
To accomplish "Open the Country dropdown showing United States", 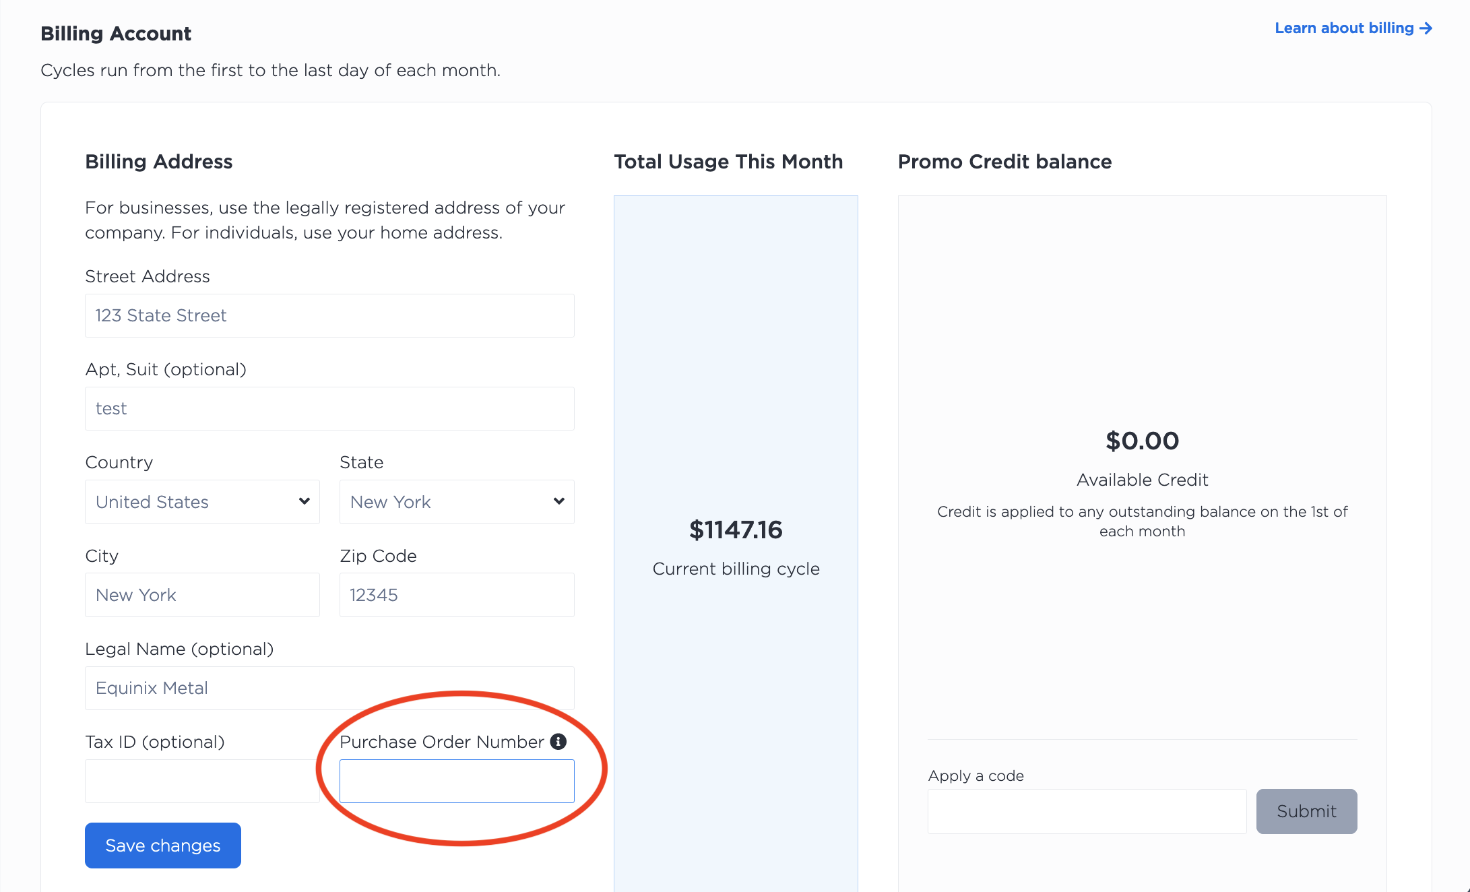I will [202, 502].
